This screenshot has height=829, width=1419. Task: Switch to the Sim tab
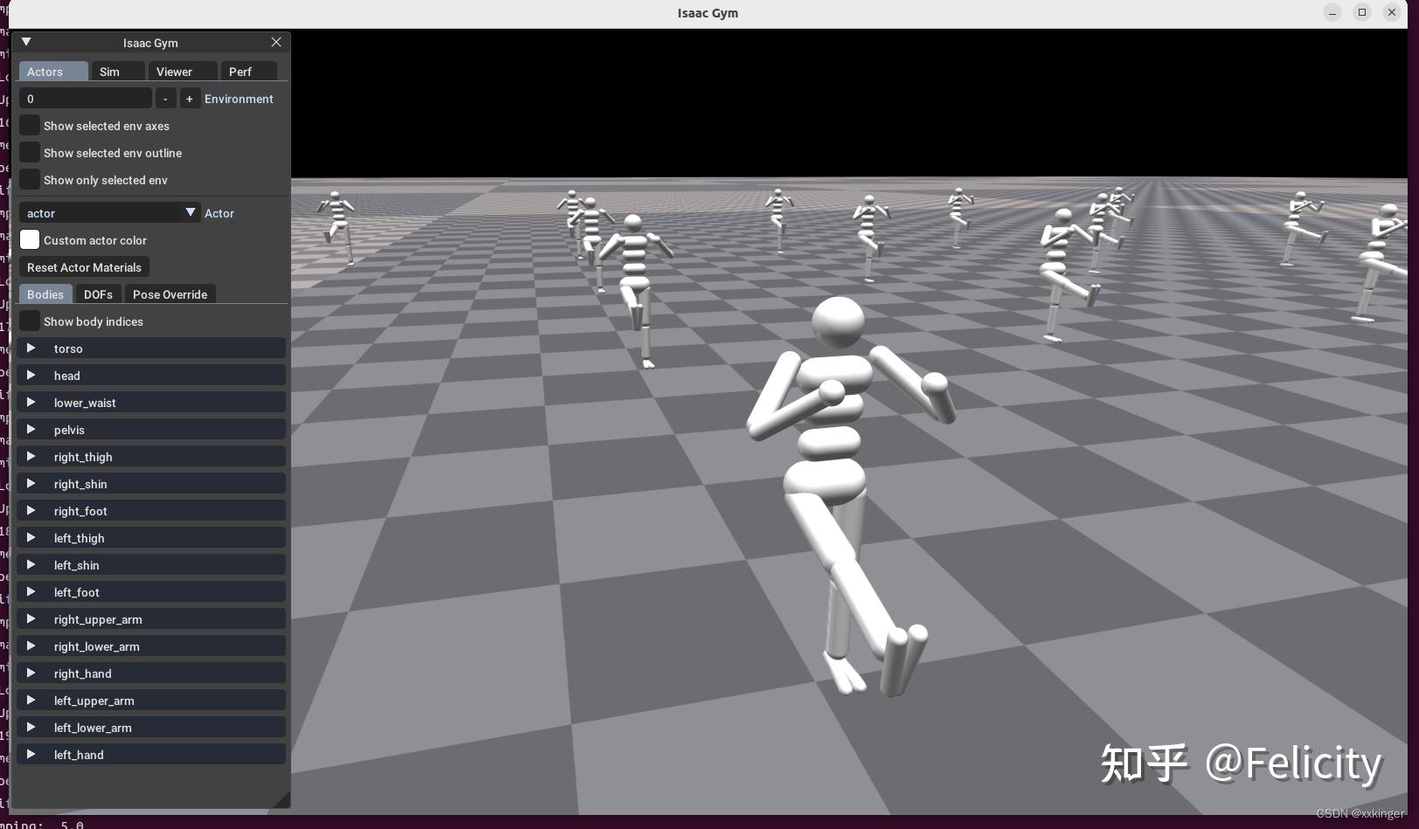[x=118, y=72]
